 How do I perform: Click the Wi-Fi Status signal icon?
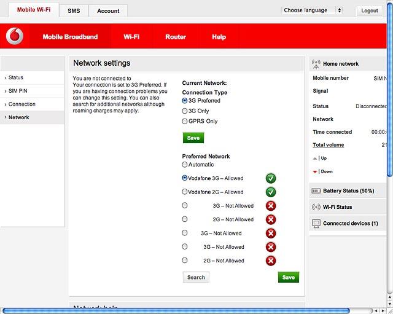pyautogui.click(x=316, y=207)
